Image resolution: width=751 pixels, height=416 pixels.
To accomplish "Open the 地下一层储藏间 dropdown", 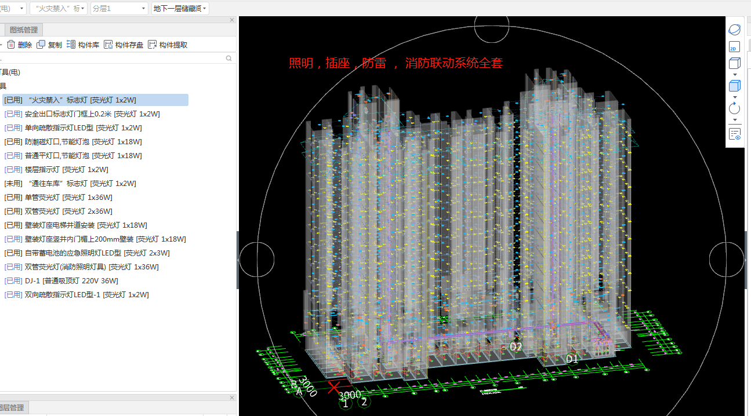I will click(180, 8).
